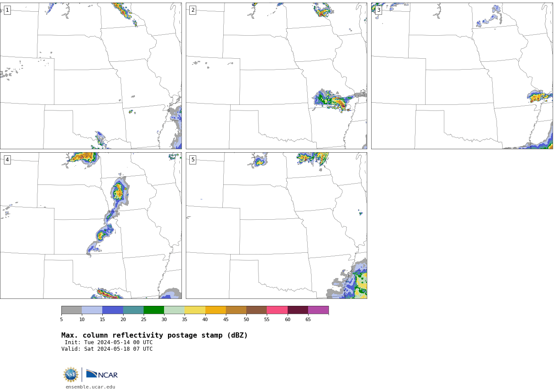Click the Init: Tue 2024-05-14 00 UTC line
This screenshot has width=557, height=392.
pyautogui.click(x=109, y=342)
